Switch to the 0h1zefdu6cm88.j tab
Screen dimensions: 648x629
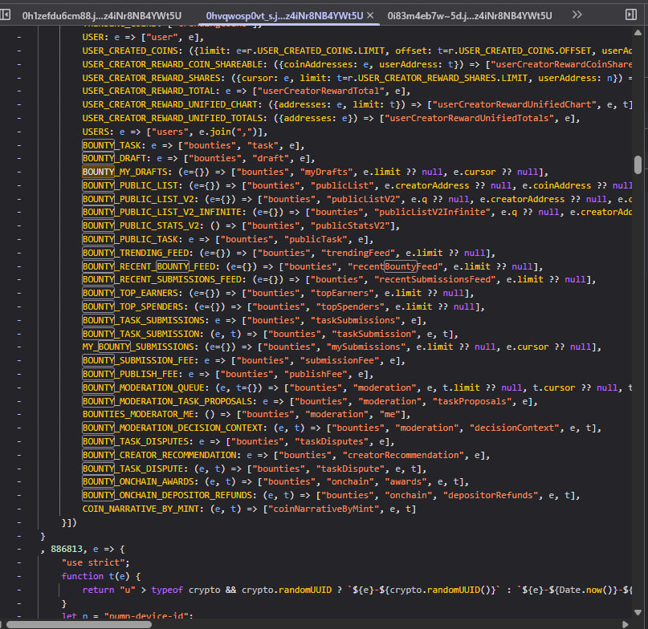point(102,16)
